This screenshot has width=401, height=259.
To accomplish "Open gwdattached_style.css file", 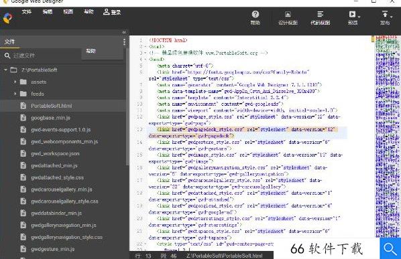I will click(57, 177).
